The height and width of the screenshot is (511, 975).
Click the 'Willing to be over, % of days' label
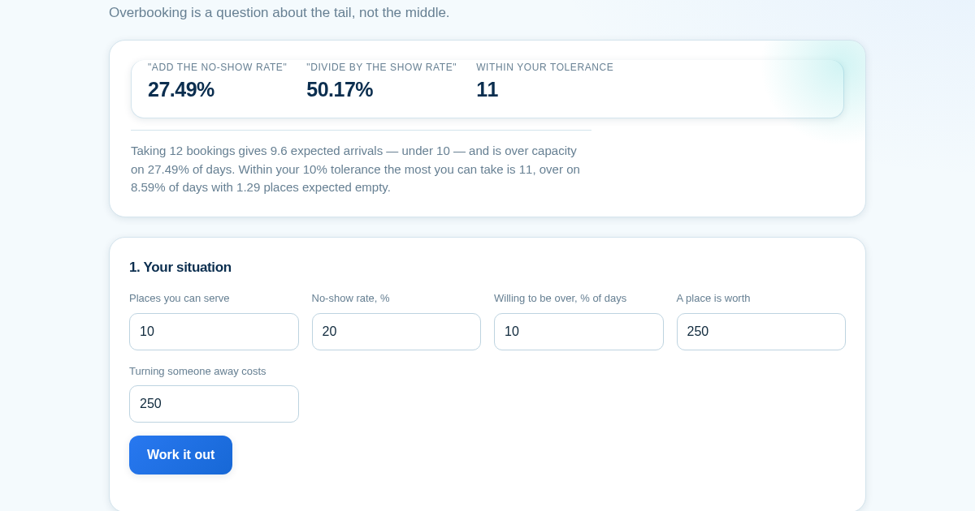[560, 298]
